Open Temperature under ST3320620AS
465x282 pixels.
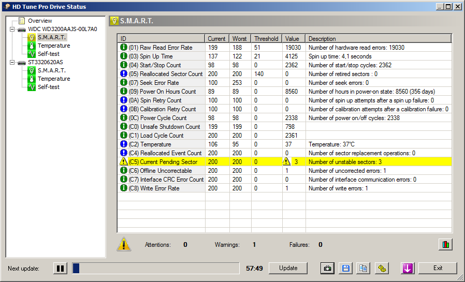(54, 79)
